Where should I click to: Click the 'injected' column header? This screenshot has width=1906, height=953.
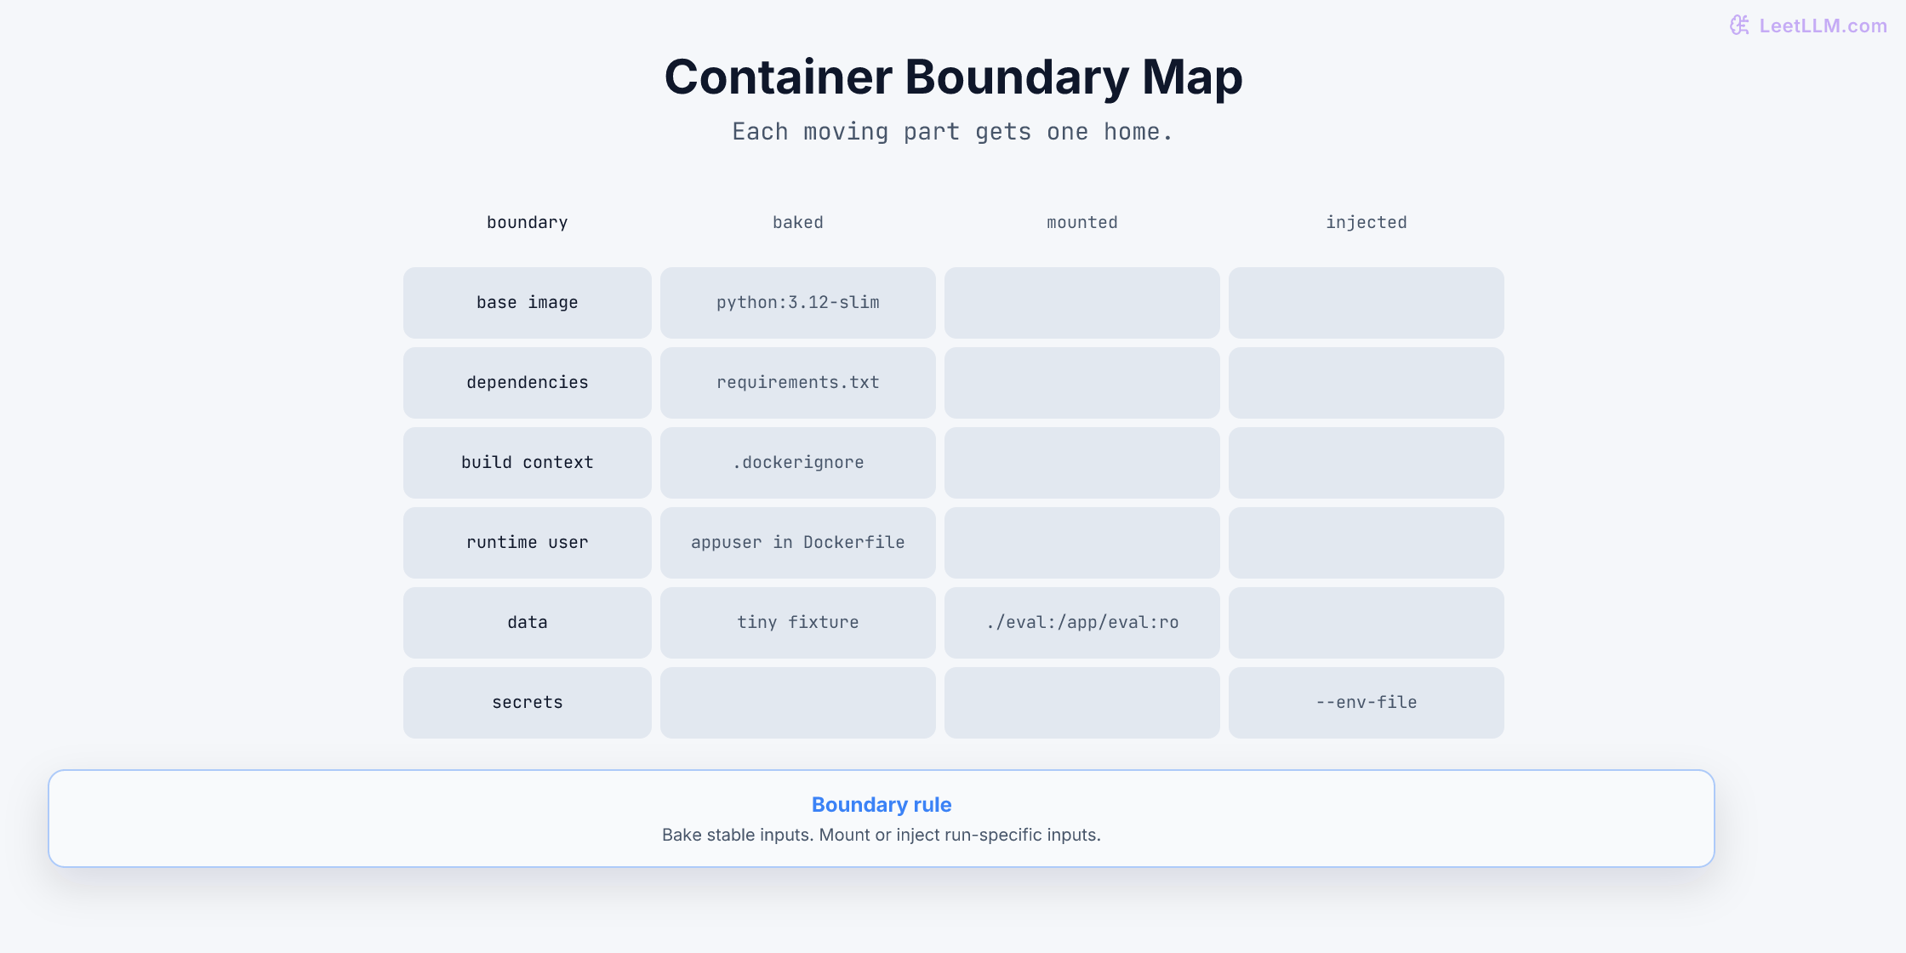coord(1367,223)
